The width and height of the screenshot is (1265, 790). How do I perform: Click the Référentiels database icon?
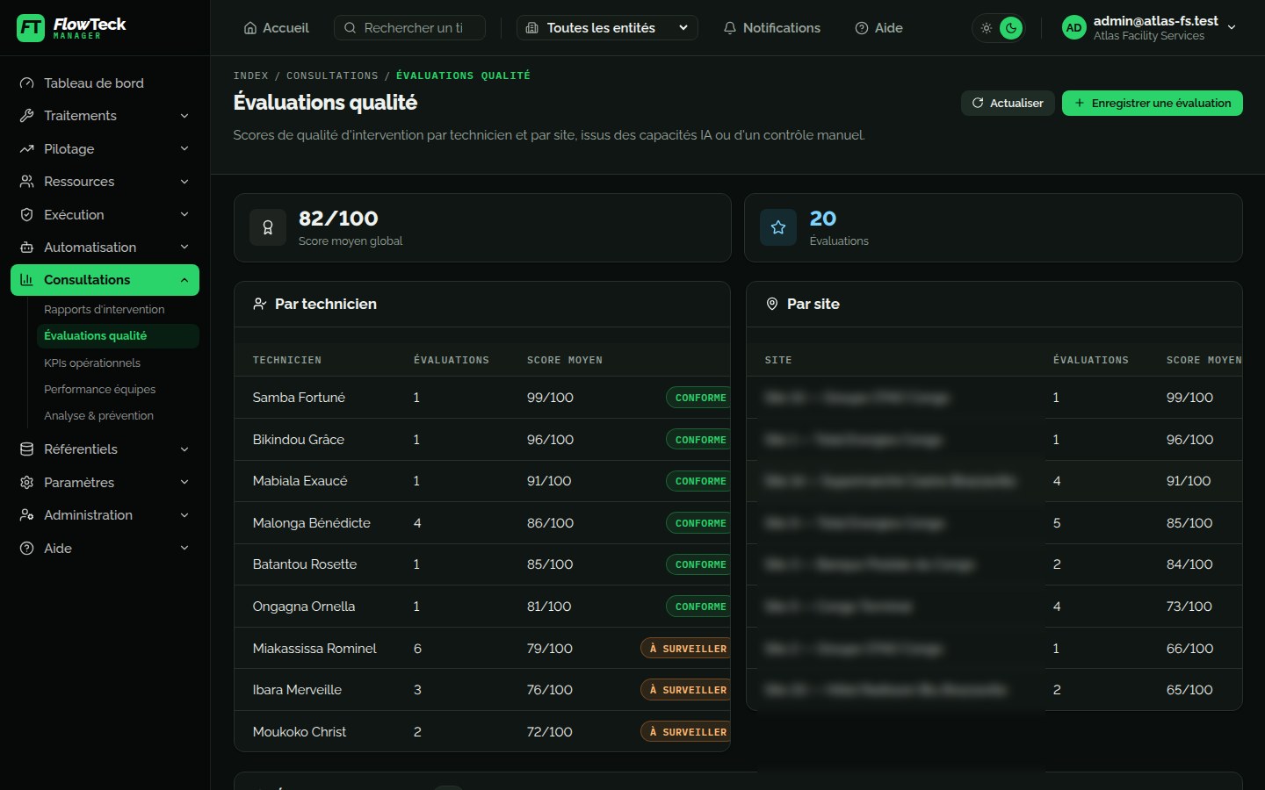[26, 449]
